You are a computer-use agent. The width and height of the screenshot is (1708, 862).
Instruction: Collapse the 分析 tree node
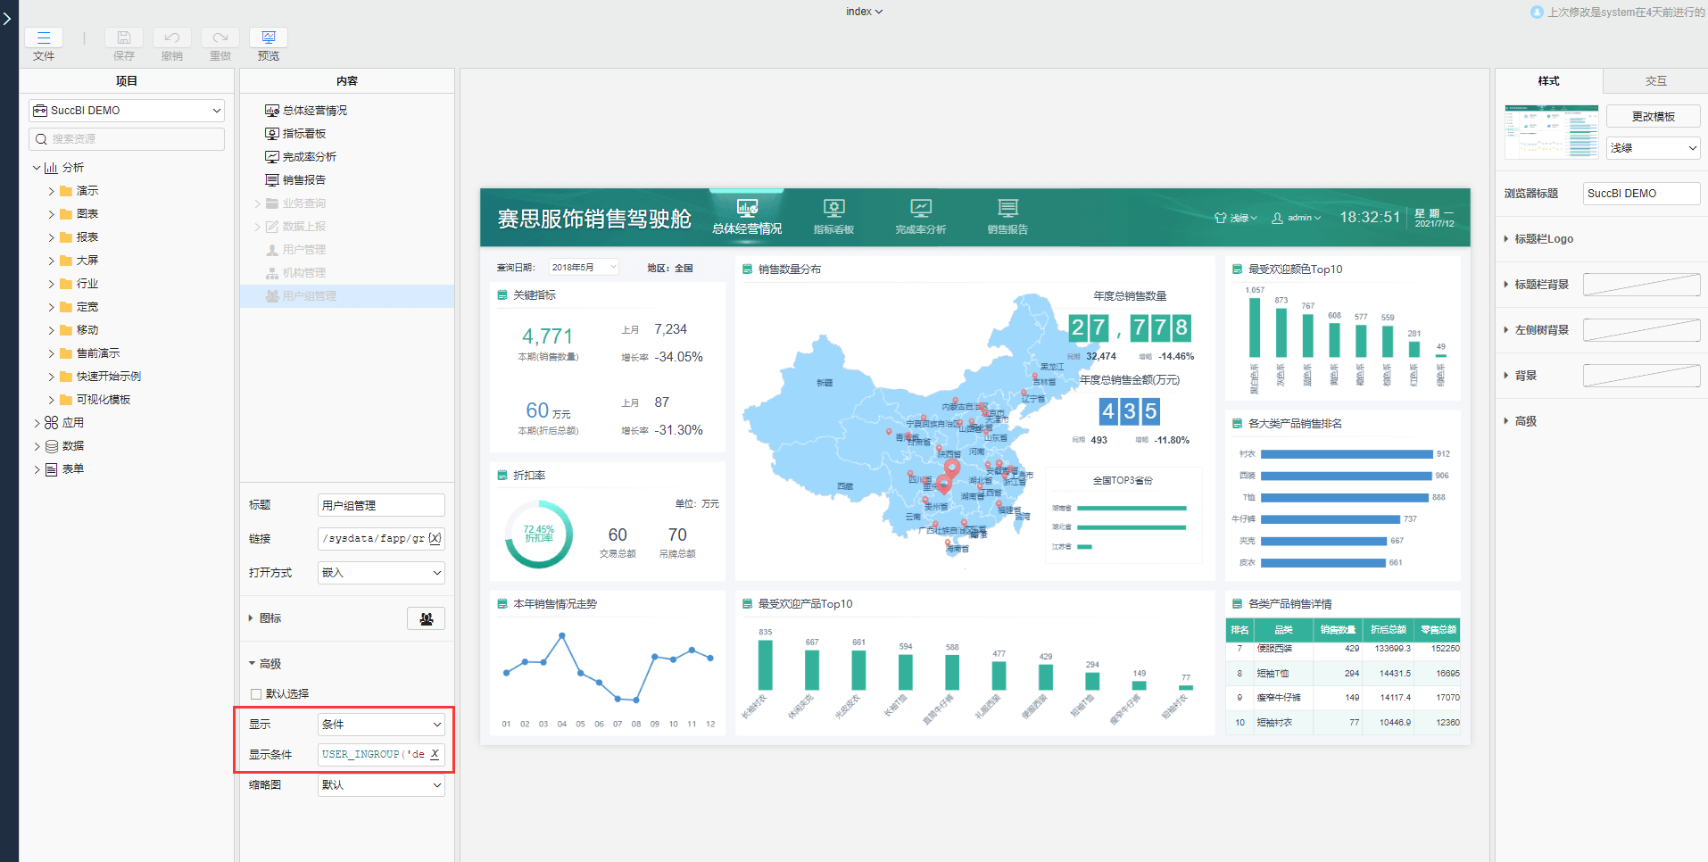[x=36, y=167]
